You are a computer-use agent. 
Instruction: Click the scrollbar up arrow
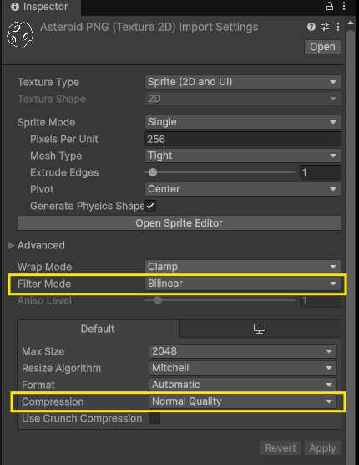(351, 23)
